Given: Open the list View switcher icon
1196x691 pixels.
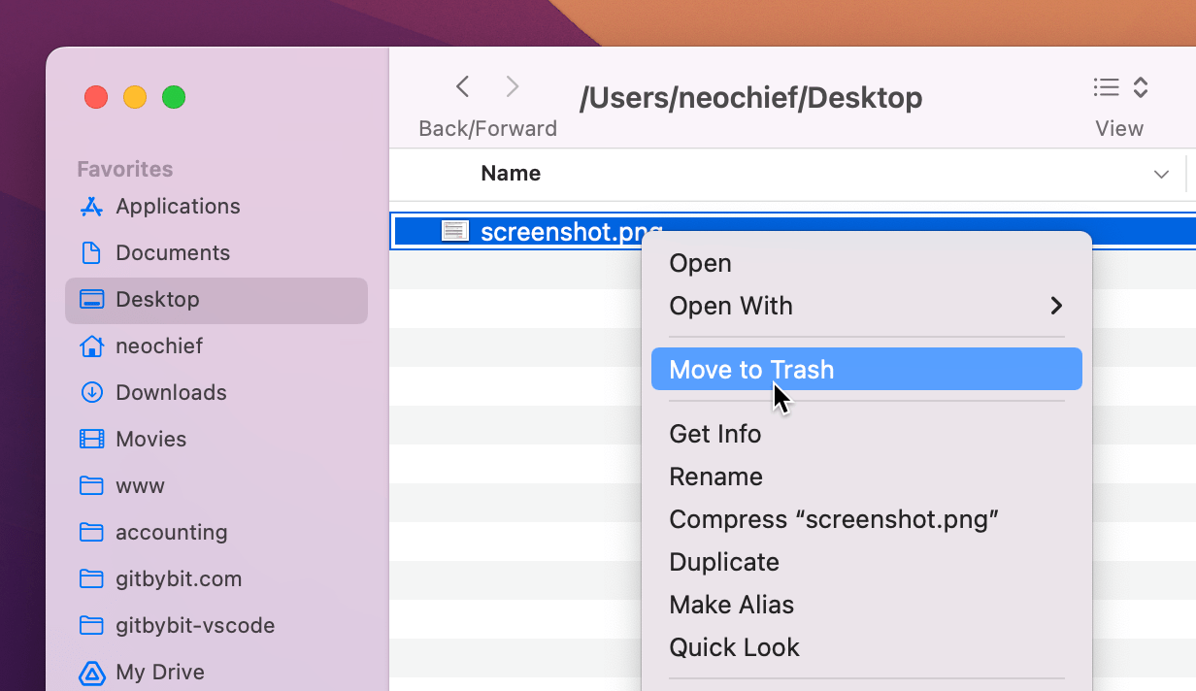Looking at the screenshot, I should [1106, 87].
